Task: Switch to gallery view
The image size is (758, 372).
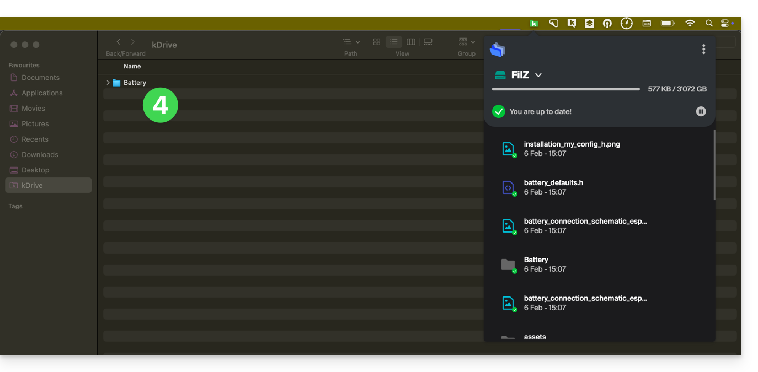Action: point(428,42)
